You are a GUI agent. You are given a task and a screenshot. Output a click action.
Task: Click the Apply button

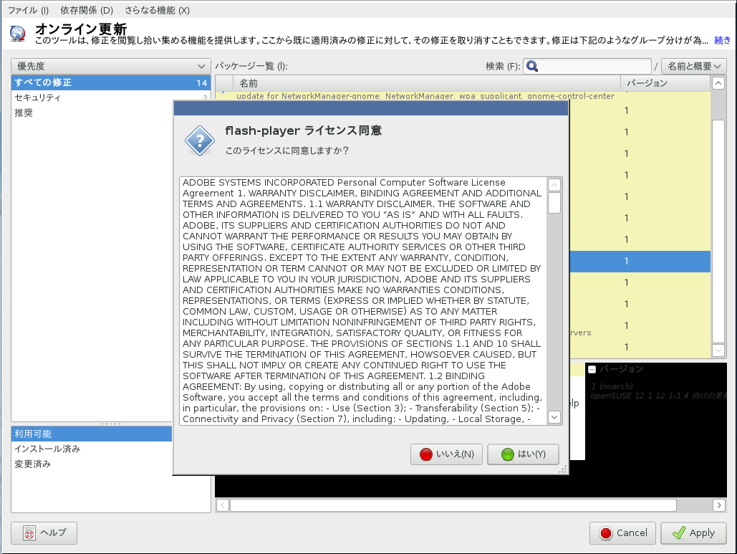tap(694, 532)
